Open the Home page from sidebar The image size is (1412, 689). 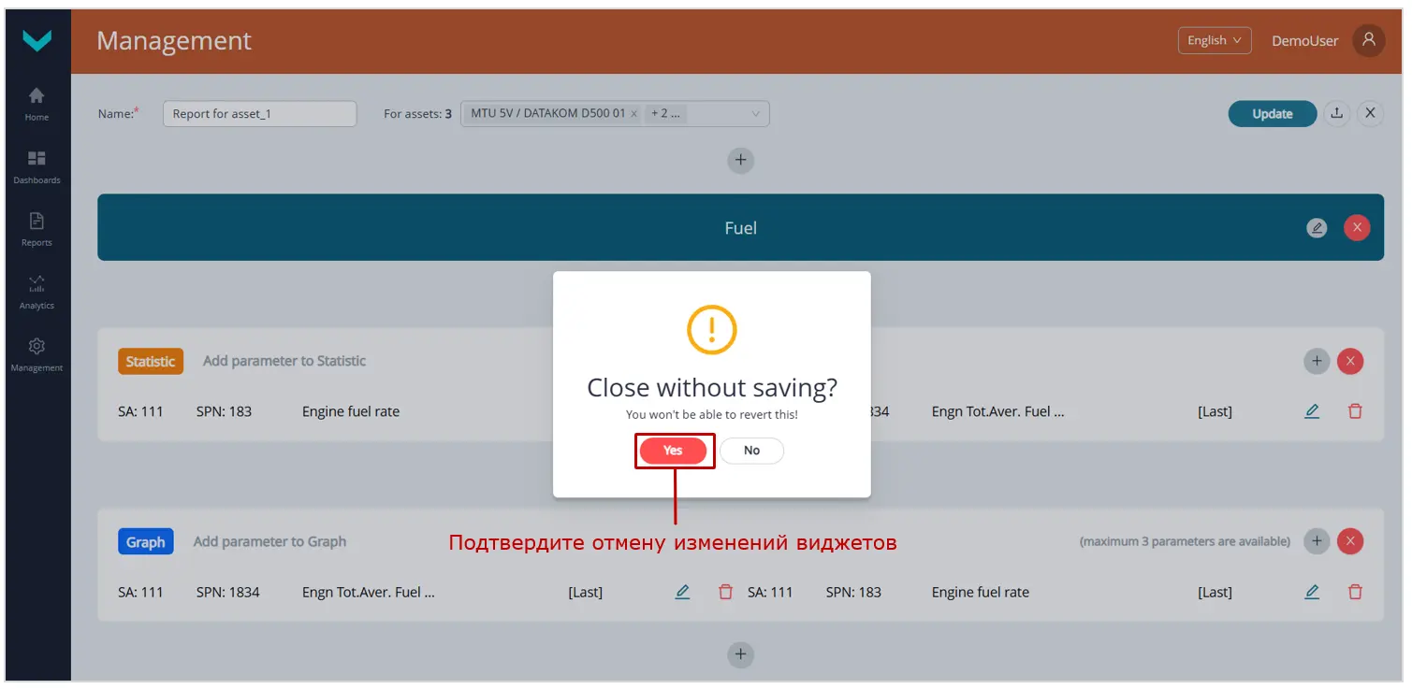click(x=36, y=100)
